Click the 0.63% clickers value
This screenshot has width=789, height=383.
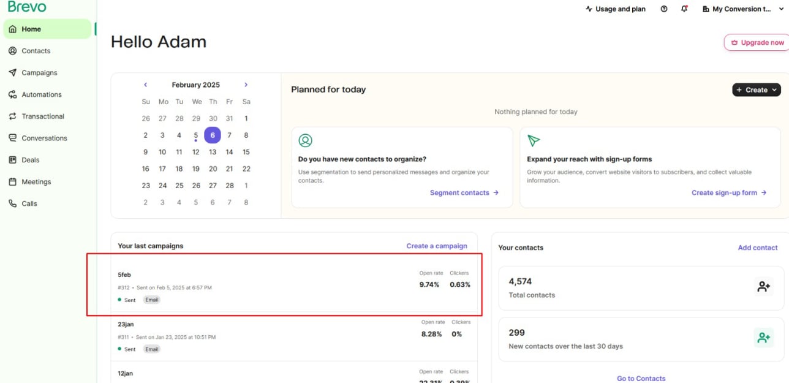tap(460, 284)
